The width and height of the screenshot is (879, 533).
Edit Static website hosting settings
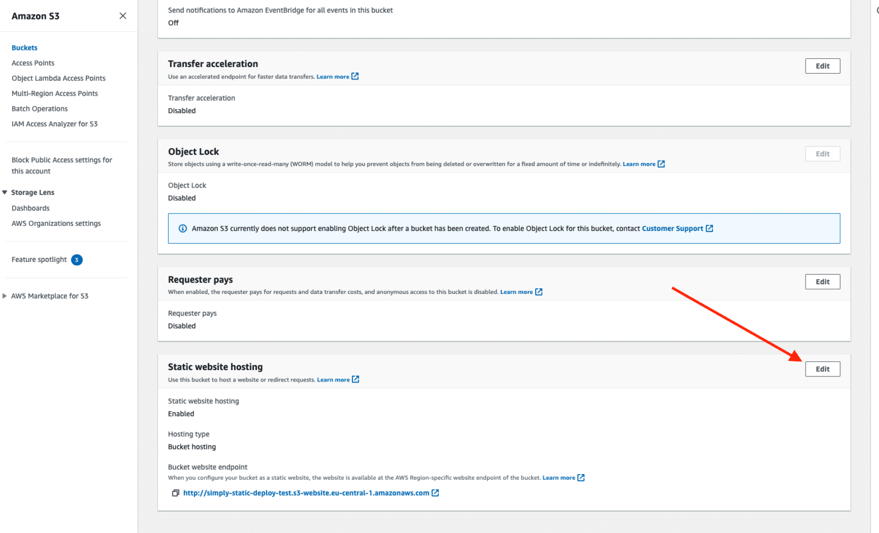click(x=822, y=369)
